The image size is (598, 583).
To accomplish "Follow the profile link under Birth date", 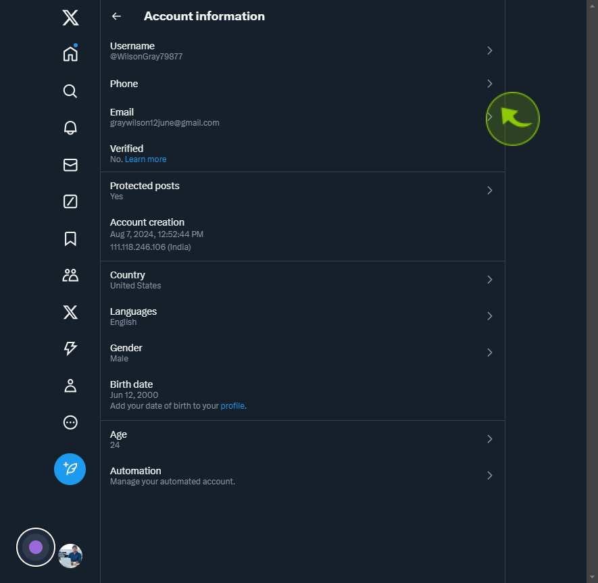I will [x=232, y=406].
